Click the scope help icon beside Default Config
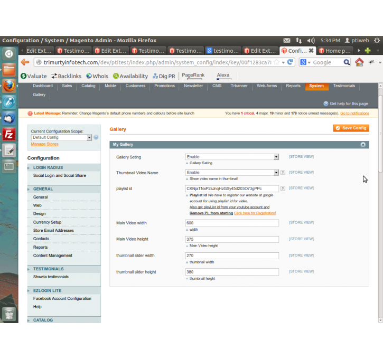 [x=96, y=137]
